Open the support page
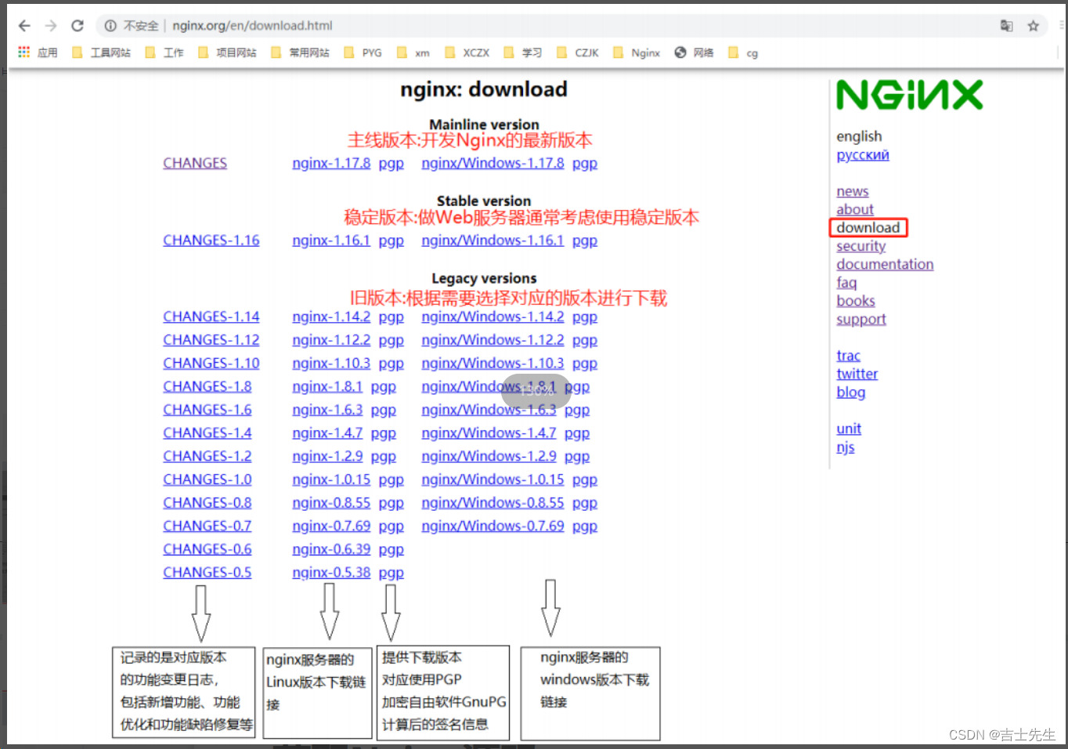Image resolution: width=1068 pixels, height=749 pixels. pyautogui.click(x=861, y=320)
